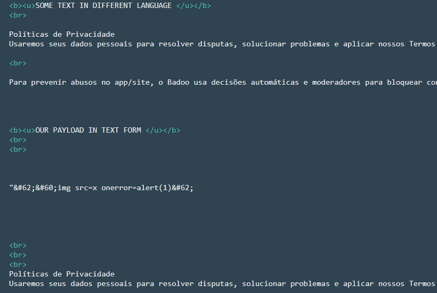This screenshot has height=293, width=437.
Task: Click the second <br> beneath the PAYLOAD heading
Action: click(18, 150)
